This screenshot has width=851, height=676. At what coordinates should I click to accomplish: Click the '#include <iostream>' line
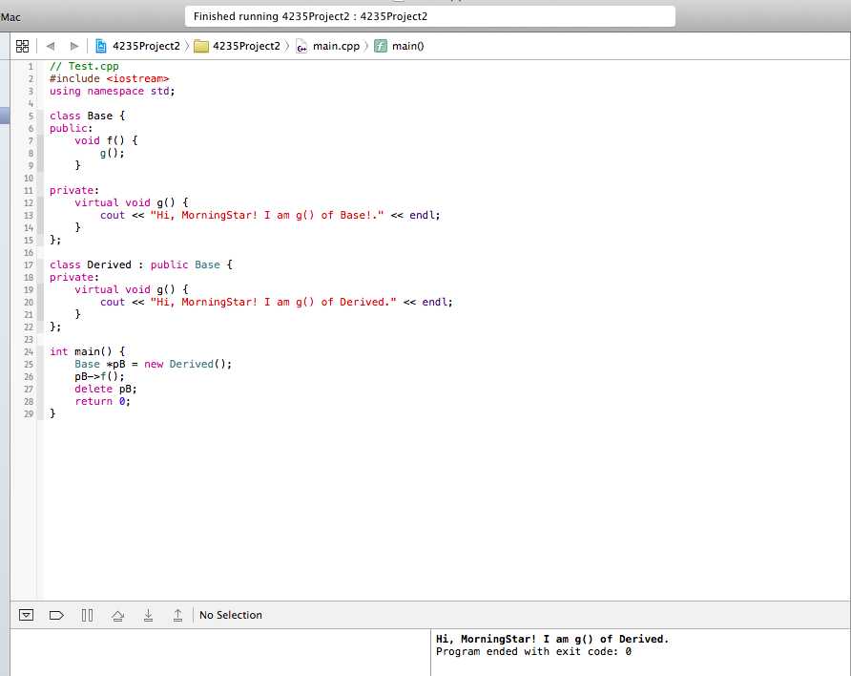(x=109, y=78)
